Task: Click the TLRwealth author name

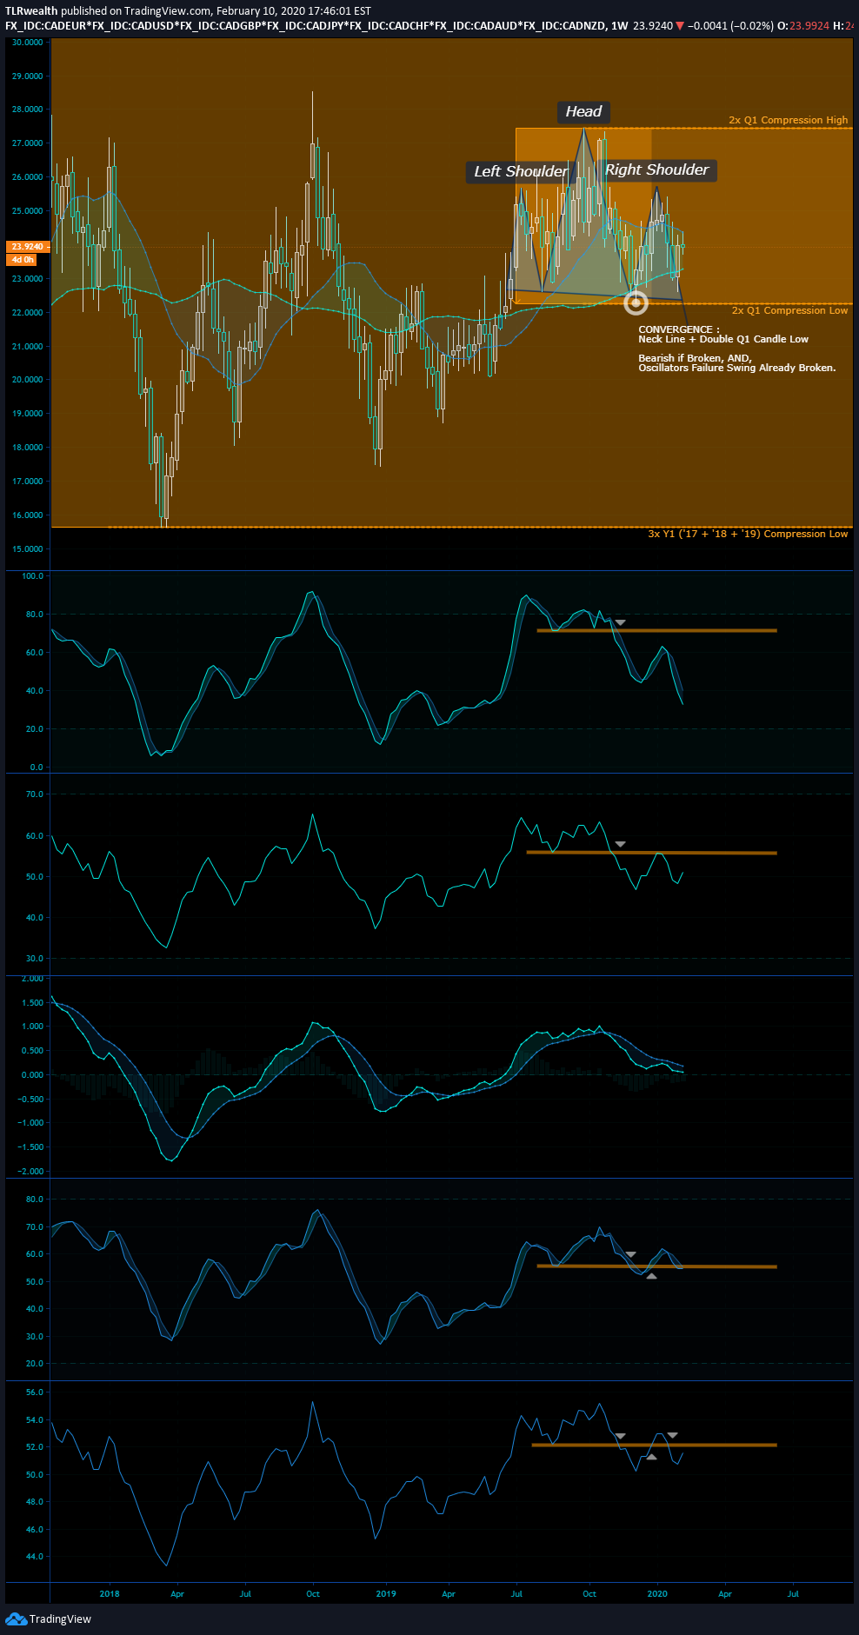Action: [31, 10]
